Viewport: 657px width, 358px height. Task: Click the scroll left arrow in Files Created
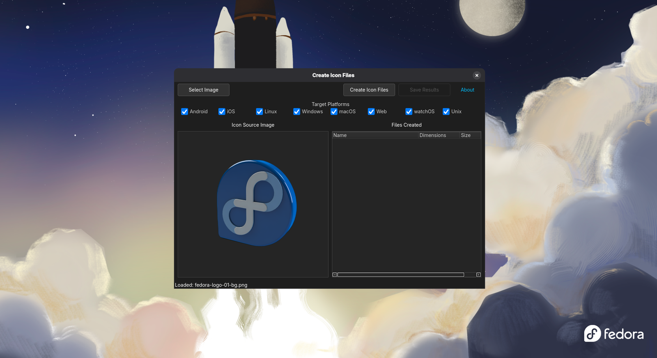pos(335,275)
